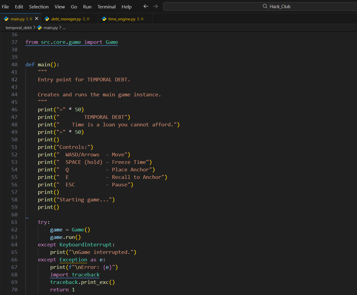Switch to the time_engine.py tab
The image size is (357, 295).
(x=122, y=19)
